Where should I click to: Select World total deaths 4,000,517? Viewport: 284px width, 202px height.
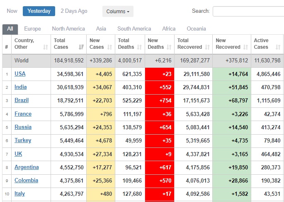click(130, 60)
